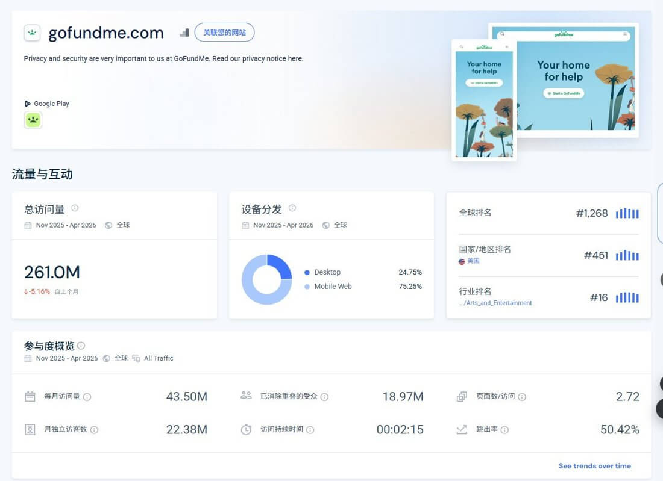The image size is (663, 481).
Task: Click the 页面数/访问 pages icon
Action: point(462,397)
